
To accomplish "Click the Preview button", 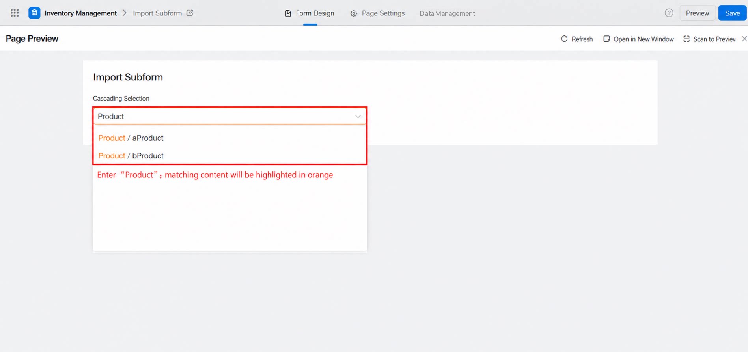I will point(697,13).
